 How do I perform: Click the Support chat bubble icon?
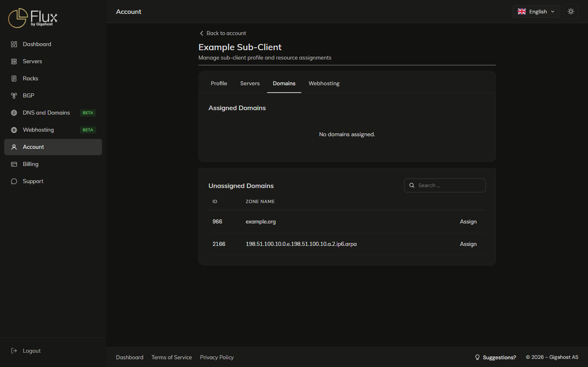click(14, 181)
